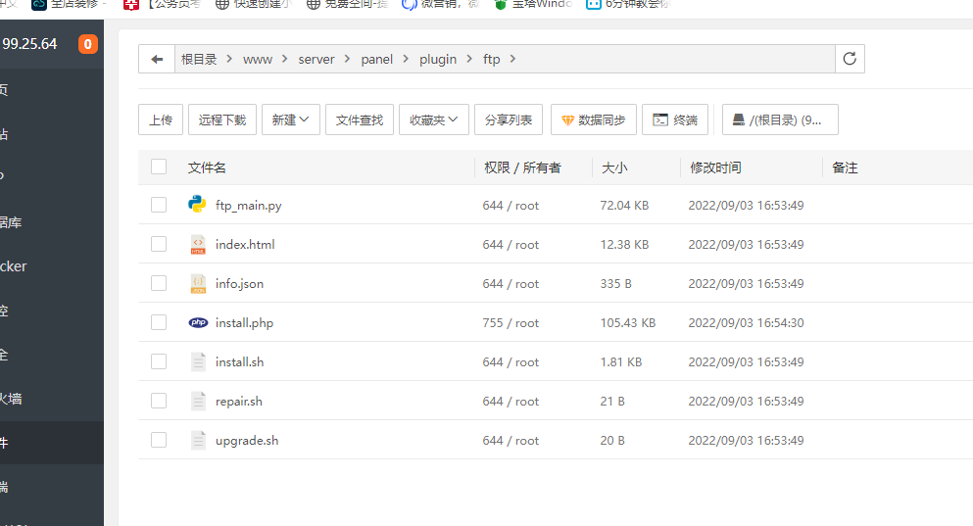
Task: Click the file icon beside repair.sh
Action: tap(198, 401)
